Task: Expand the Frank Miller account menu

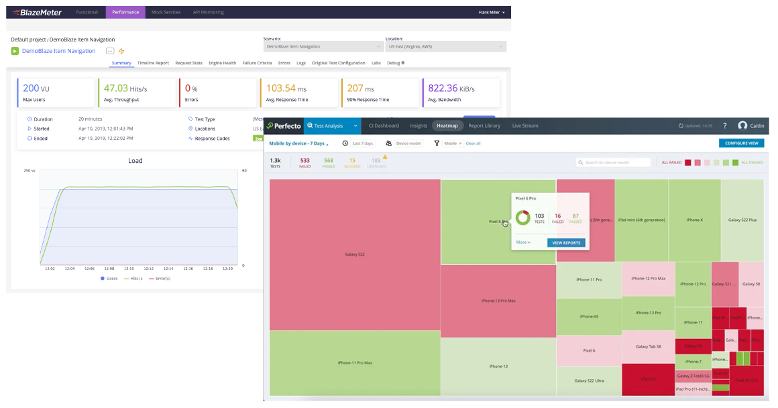Action: click(492, 12)
